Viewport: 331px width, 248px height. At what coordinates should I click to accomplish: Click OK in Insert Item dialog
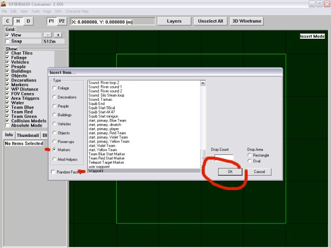[x=230, y=172]
